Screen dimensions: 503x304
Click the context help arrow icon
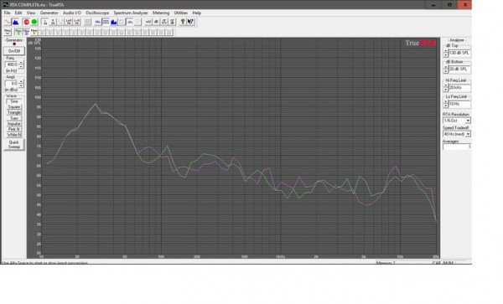[190, 22]
